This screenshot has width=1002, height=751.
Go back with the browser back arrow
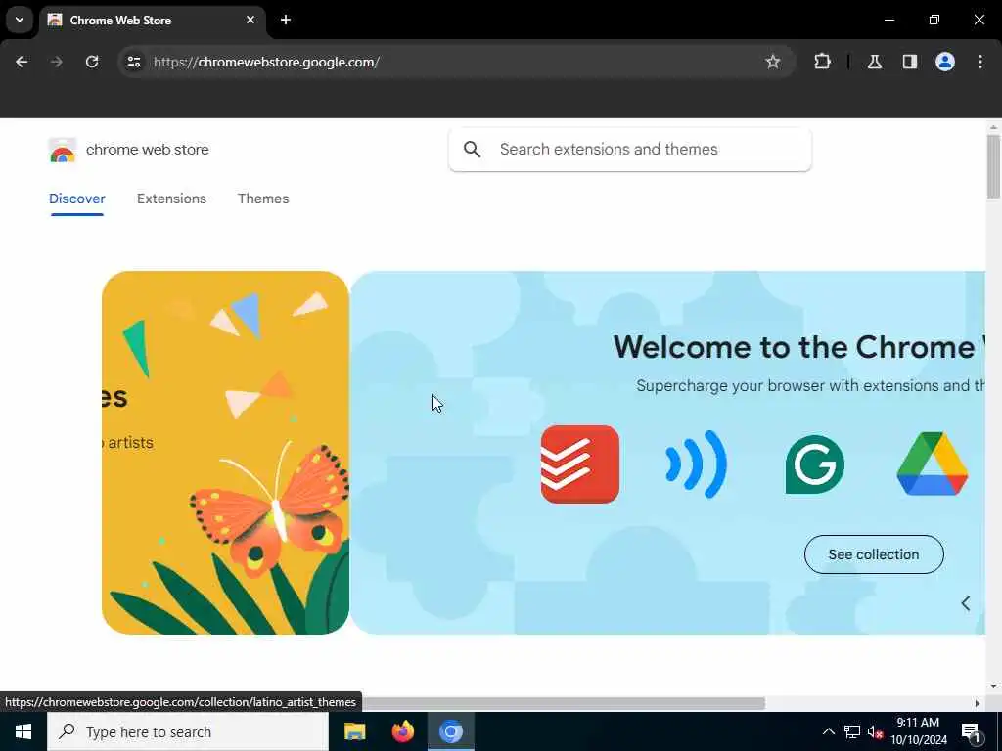tap(22, 62)
